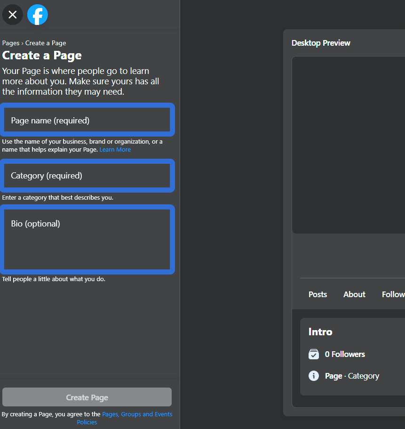Click the empty cover photo preview area
405x429 pixels.
click(x=348, y=145)
